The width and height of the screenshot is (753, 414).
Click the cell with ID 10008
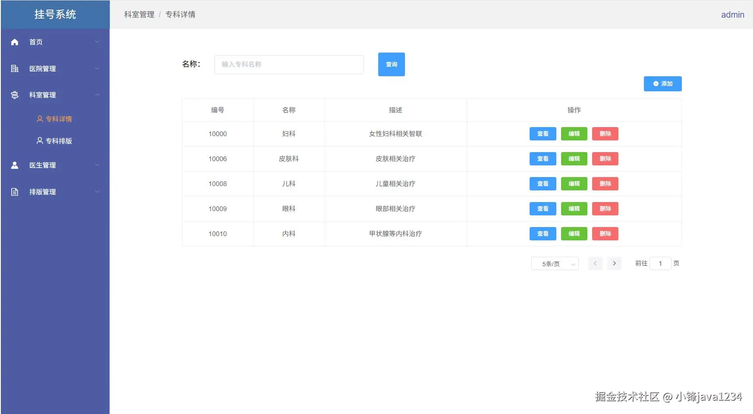218,184
